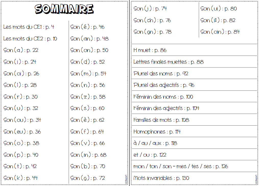Click the et / ou p. 122 row
259x186 pixels.
tap(194, 155)
